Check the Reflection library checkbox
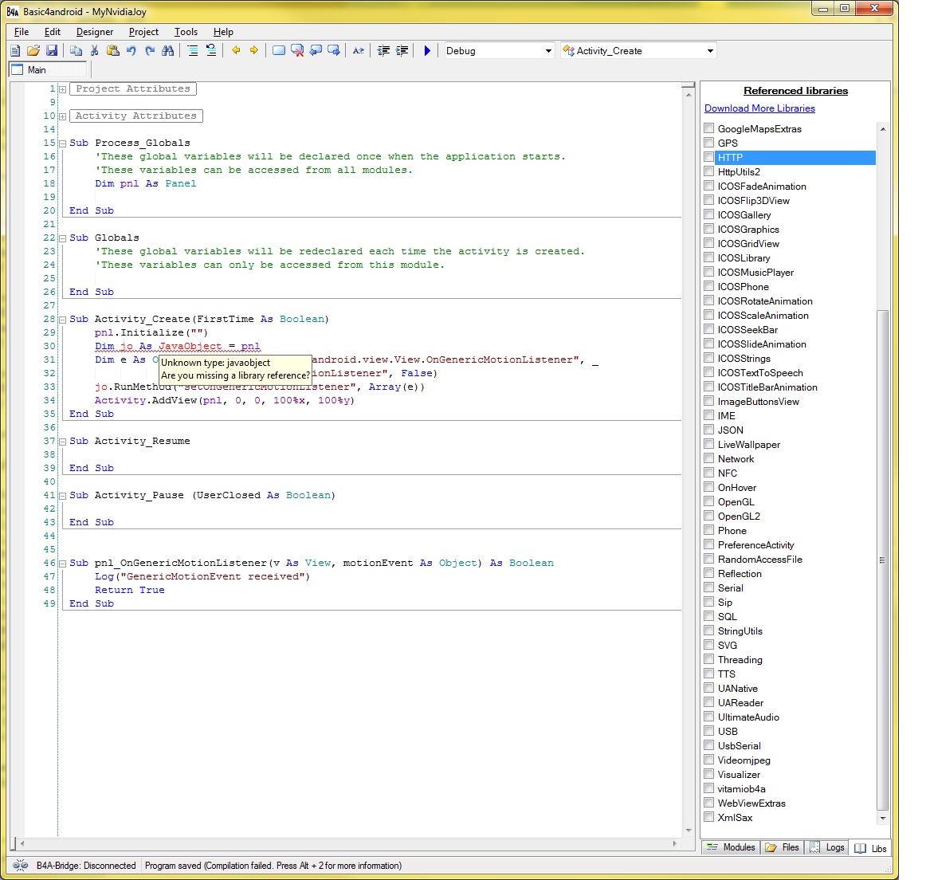The image size is (926, 880). point(709,573)
